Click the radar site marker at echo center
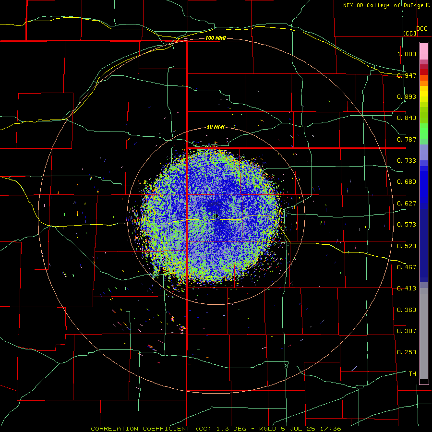Viewport: 432px width, 432px height. point(216,216)
